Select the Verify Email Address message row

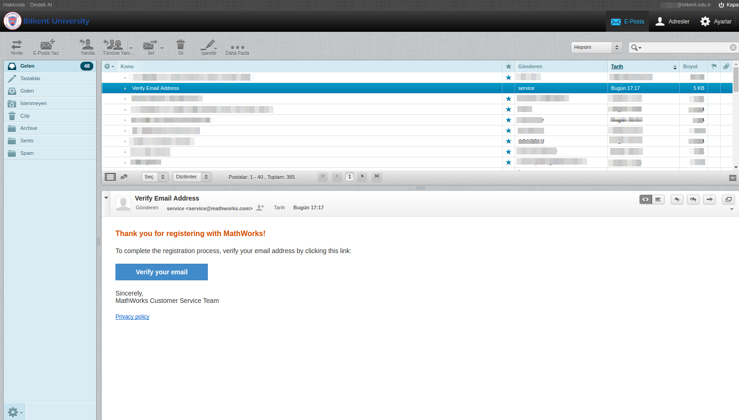click(417, 88)
